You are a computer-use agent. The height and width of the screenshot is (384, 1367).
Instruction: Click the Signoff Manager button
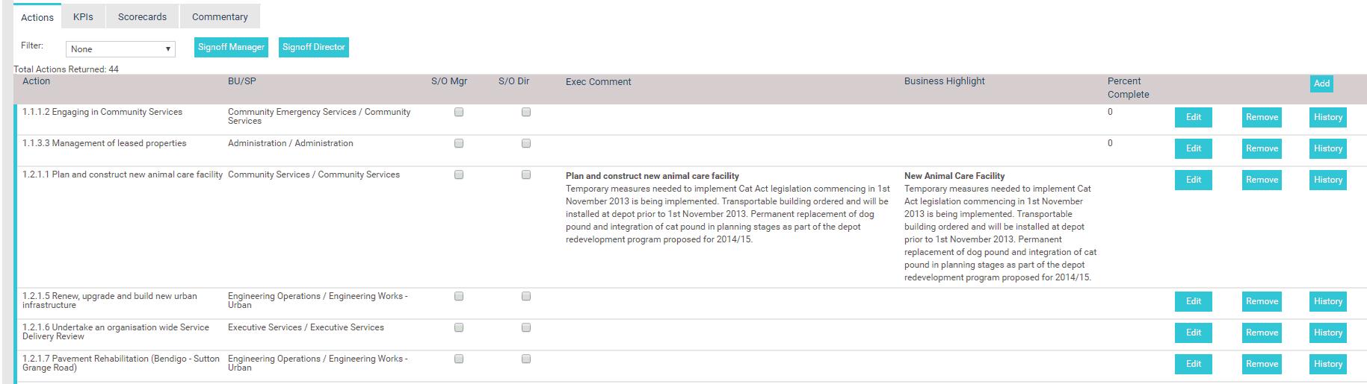point(231,47)
